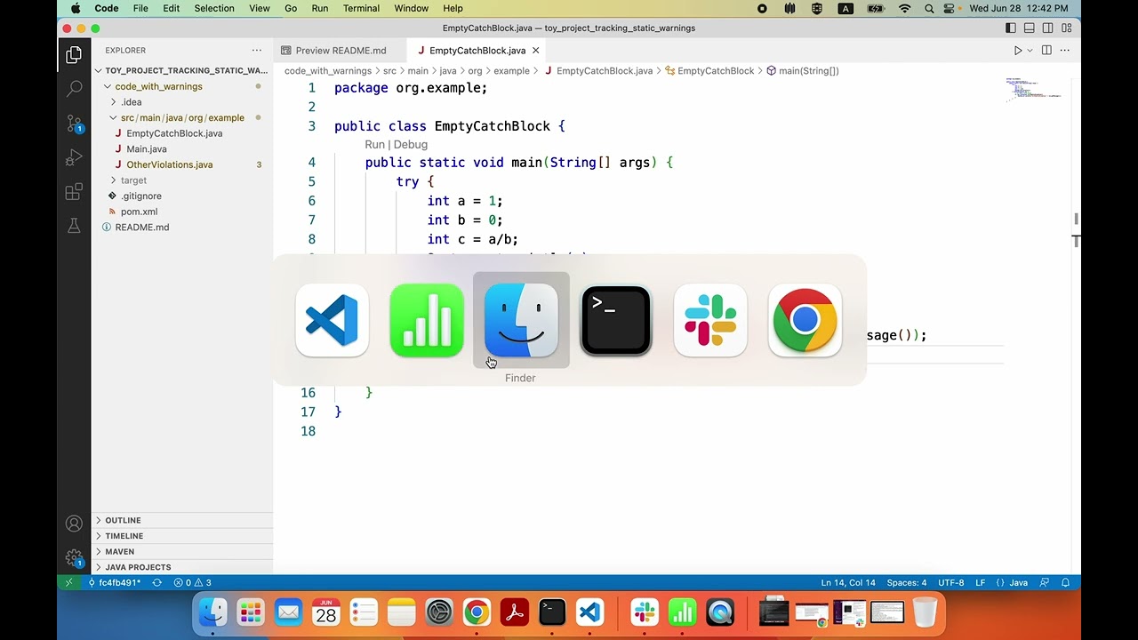This screenshot has width=1138, height=640.
Task: Run Java with the play button
Action: (x=1018, y=51)
